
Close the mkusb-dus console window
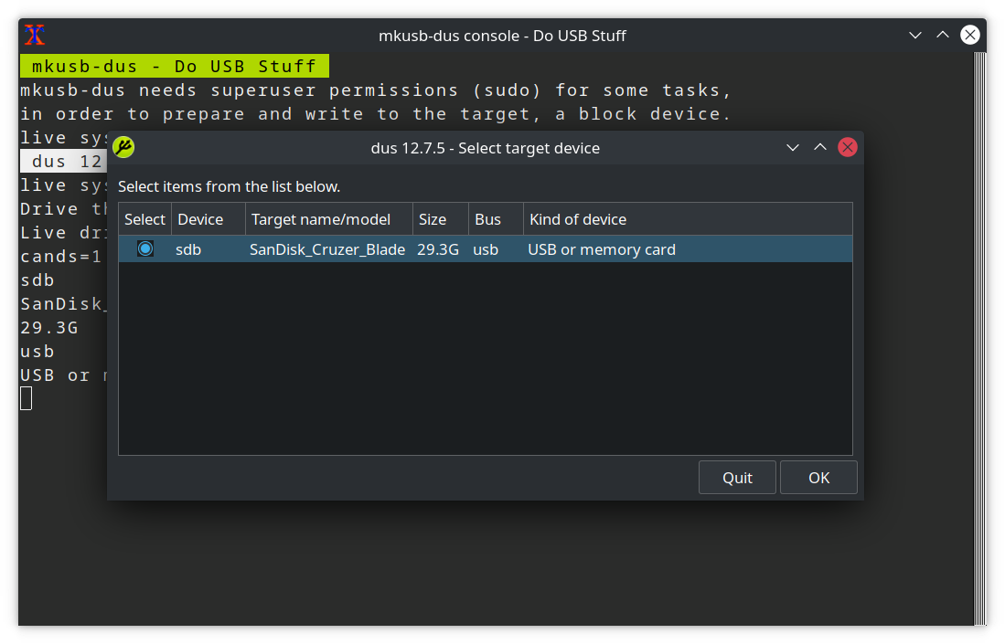click(x=970, y=36)
